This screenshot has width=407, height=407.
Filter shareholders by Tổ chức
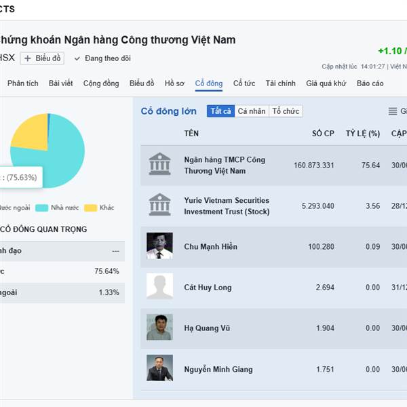point(286,111)
